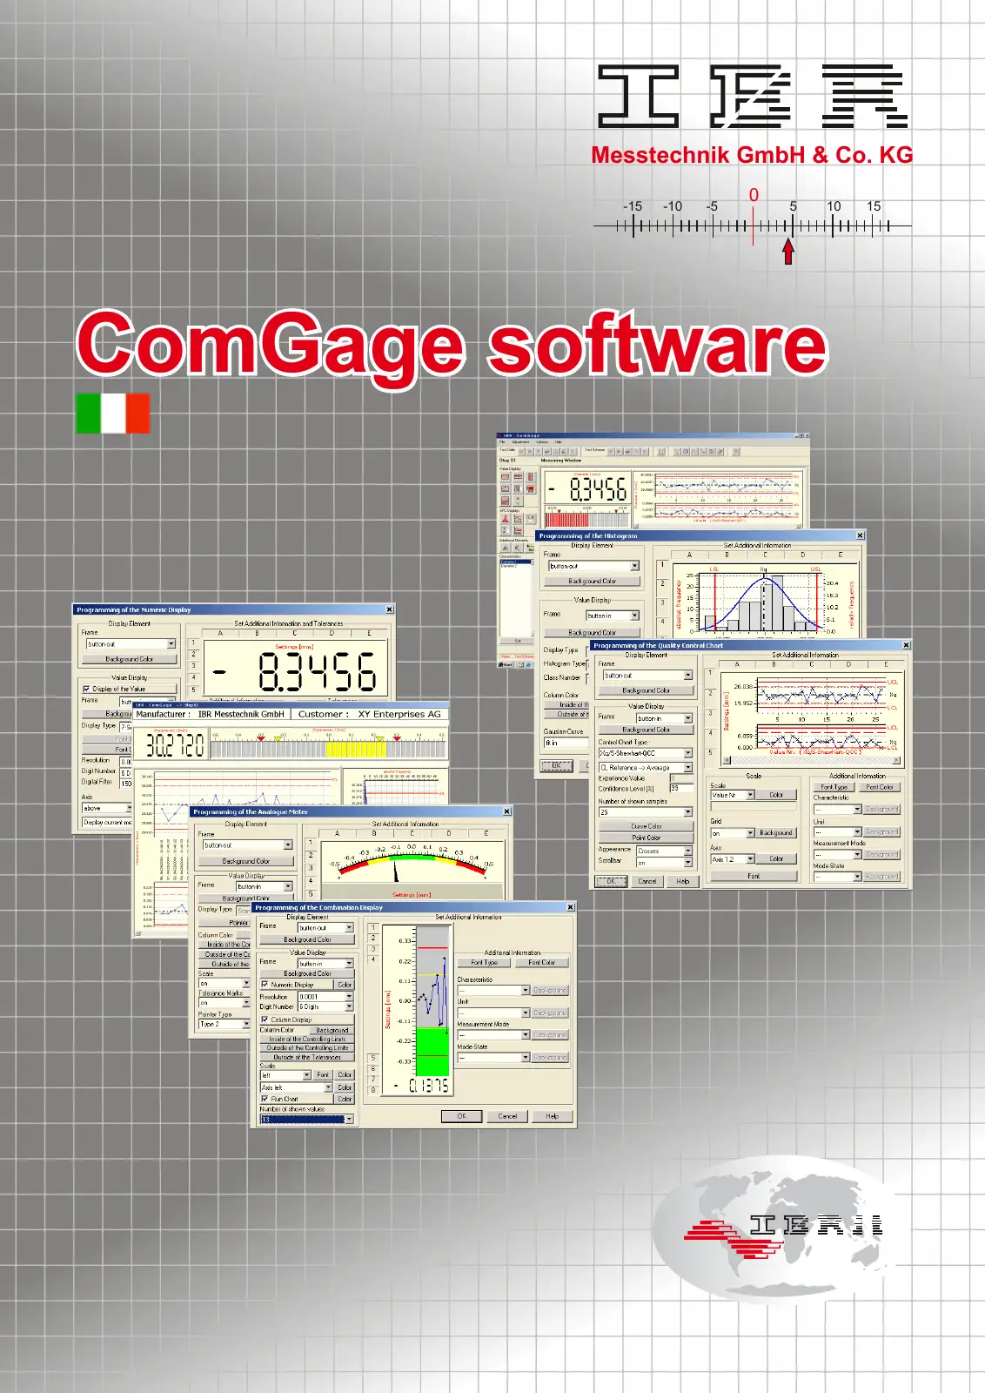This screenshot has height=1393, width=985.
Task: Click Font Type in Quality Control Chart dialog
Action: 834,787
